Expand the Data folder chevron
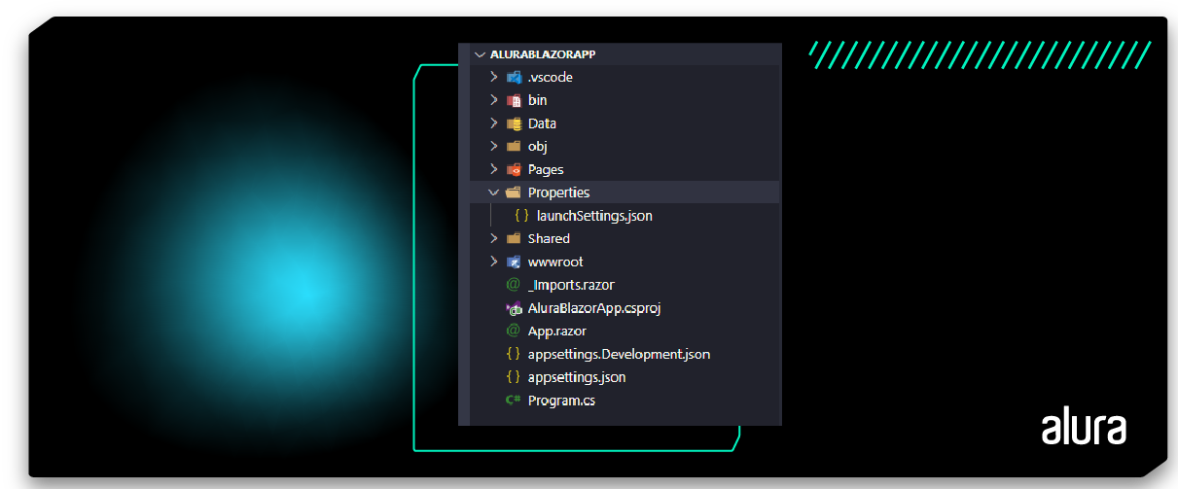The width and height of the screenshot is (1178, 489). click(x=494, y=123)
